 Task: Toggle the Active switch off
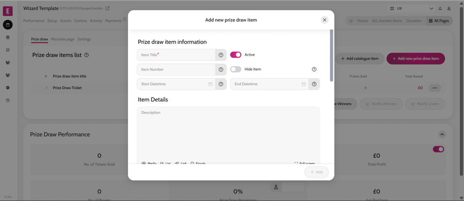pyautogui.click(x=235, y=55)
